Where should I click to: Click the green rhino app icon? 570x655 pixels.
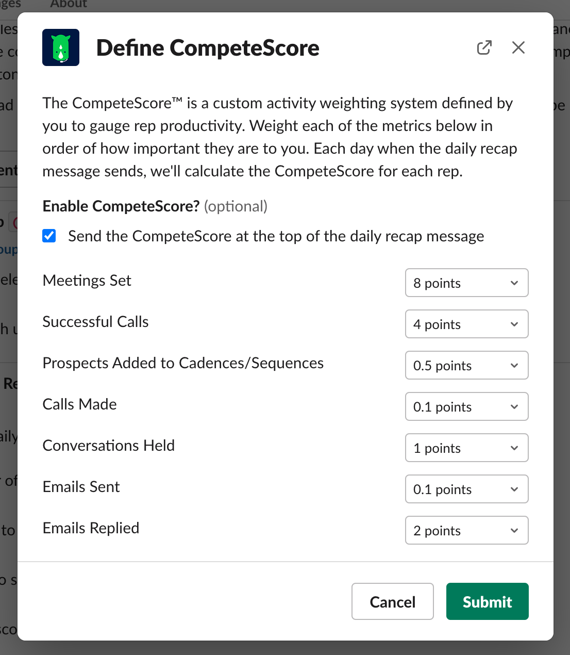point(61,47)
